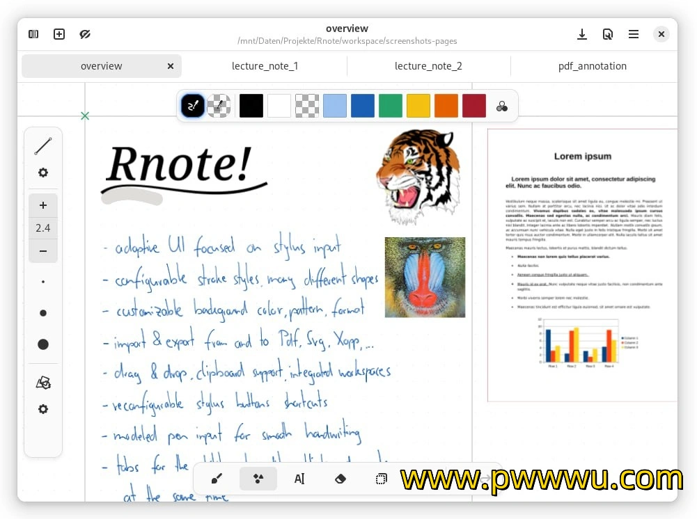Screen dimensions: 697x519
Task: Select the Selector tool
Action: coord(382,479)
